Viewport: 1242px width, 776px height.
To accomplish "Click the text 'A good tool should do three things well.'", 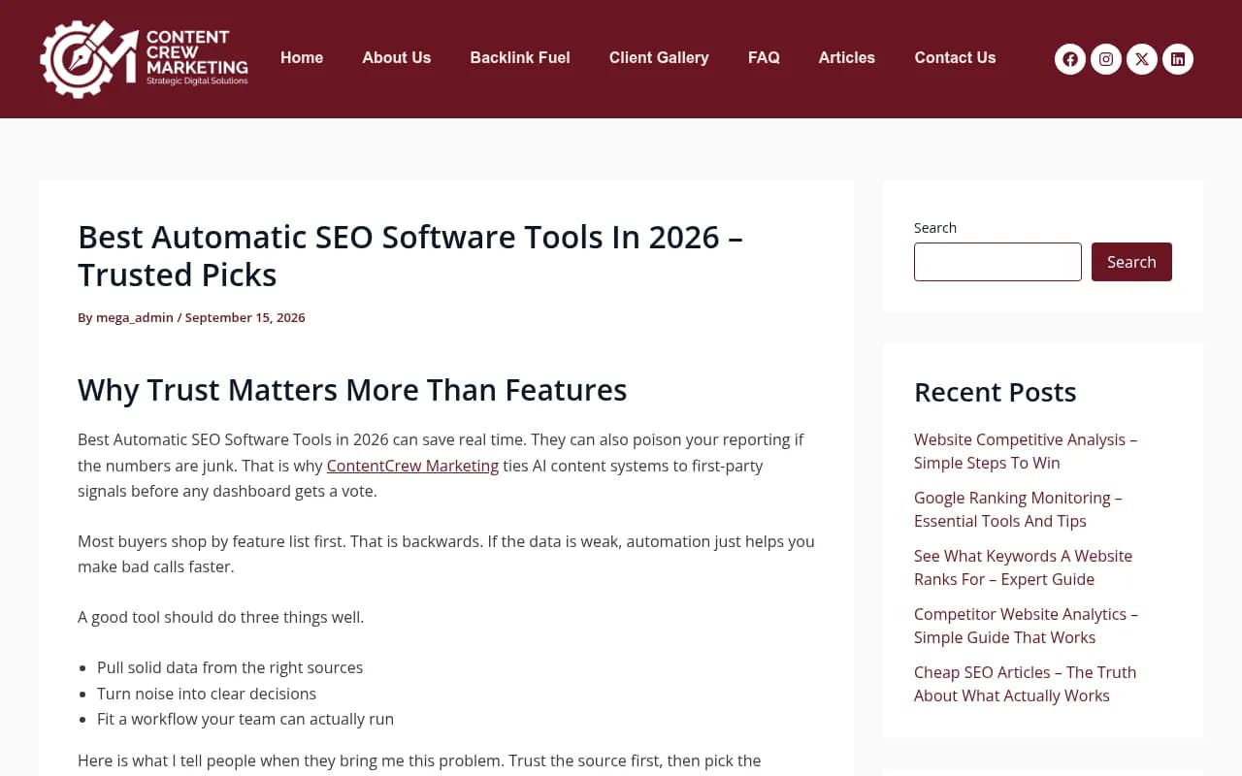I will pyautogui.click(x=221, y=617).
